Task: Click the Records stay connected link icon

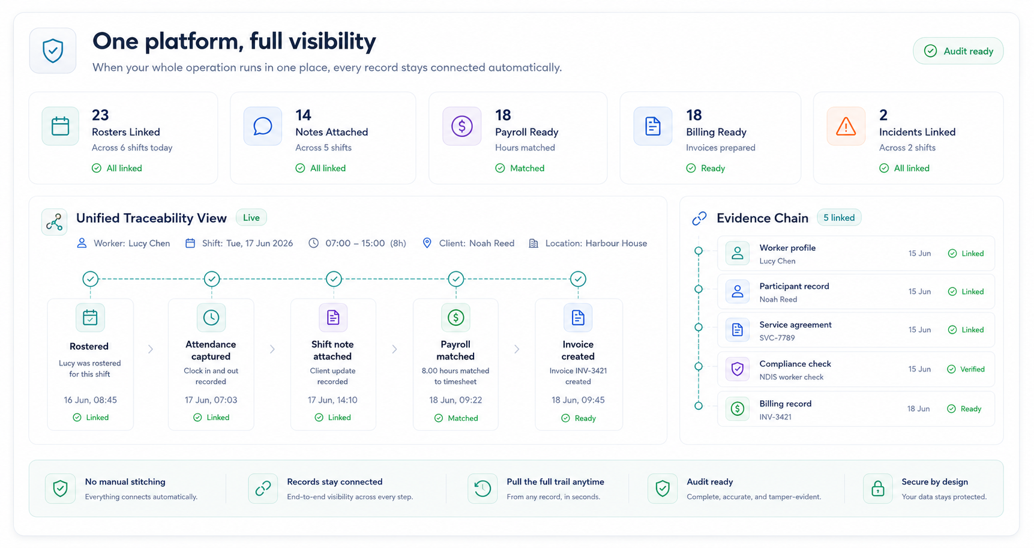Action: pos(263,489)
